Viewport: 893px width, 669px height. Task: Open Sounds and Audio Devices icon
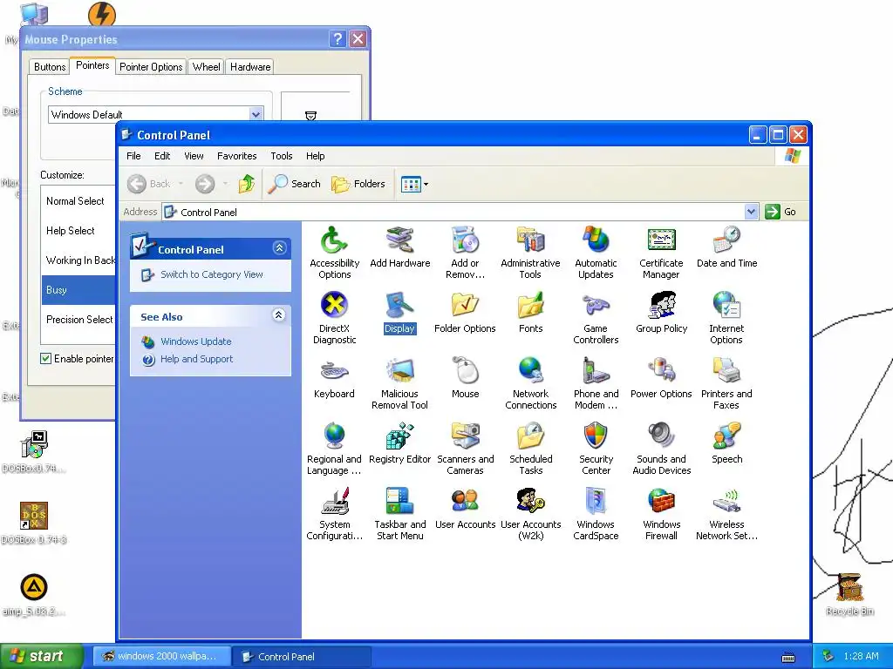coord(661,449)
